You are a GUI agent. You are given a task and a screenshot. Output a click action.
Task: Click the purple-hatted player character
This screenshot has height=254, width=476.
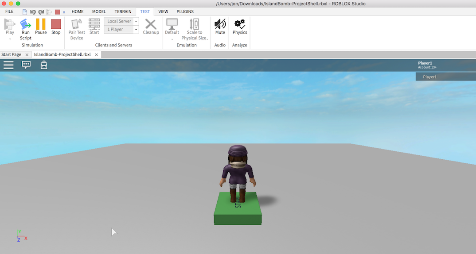[238, 173]
